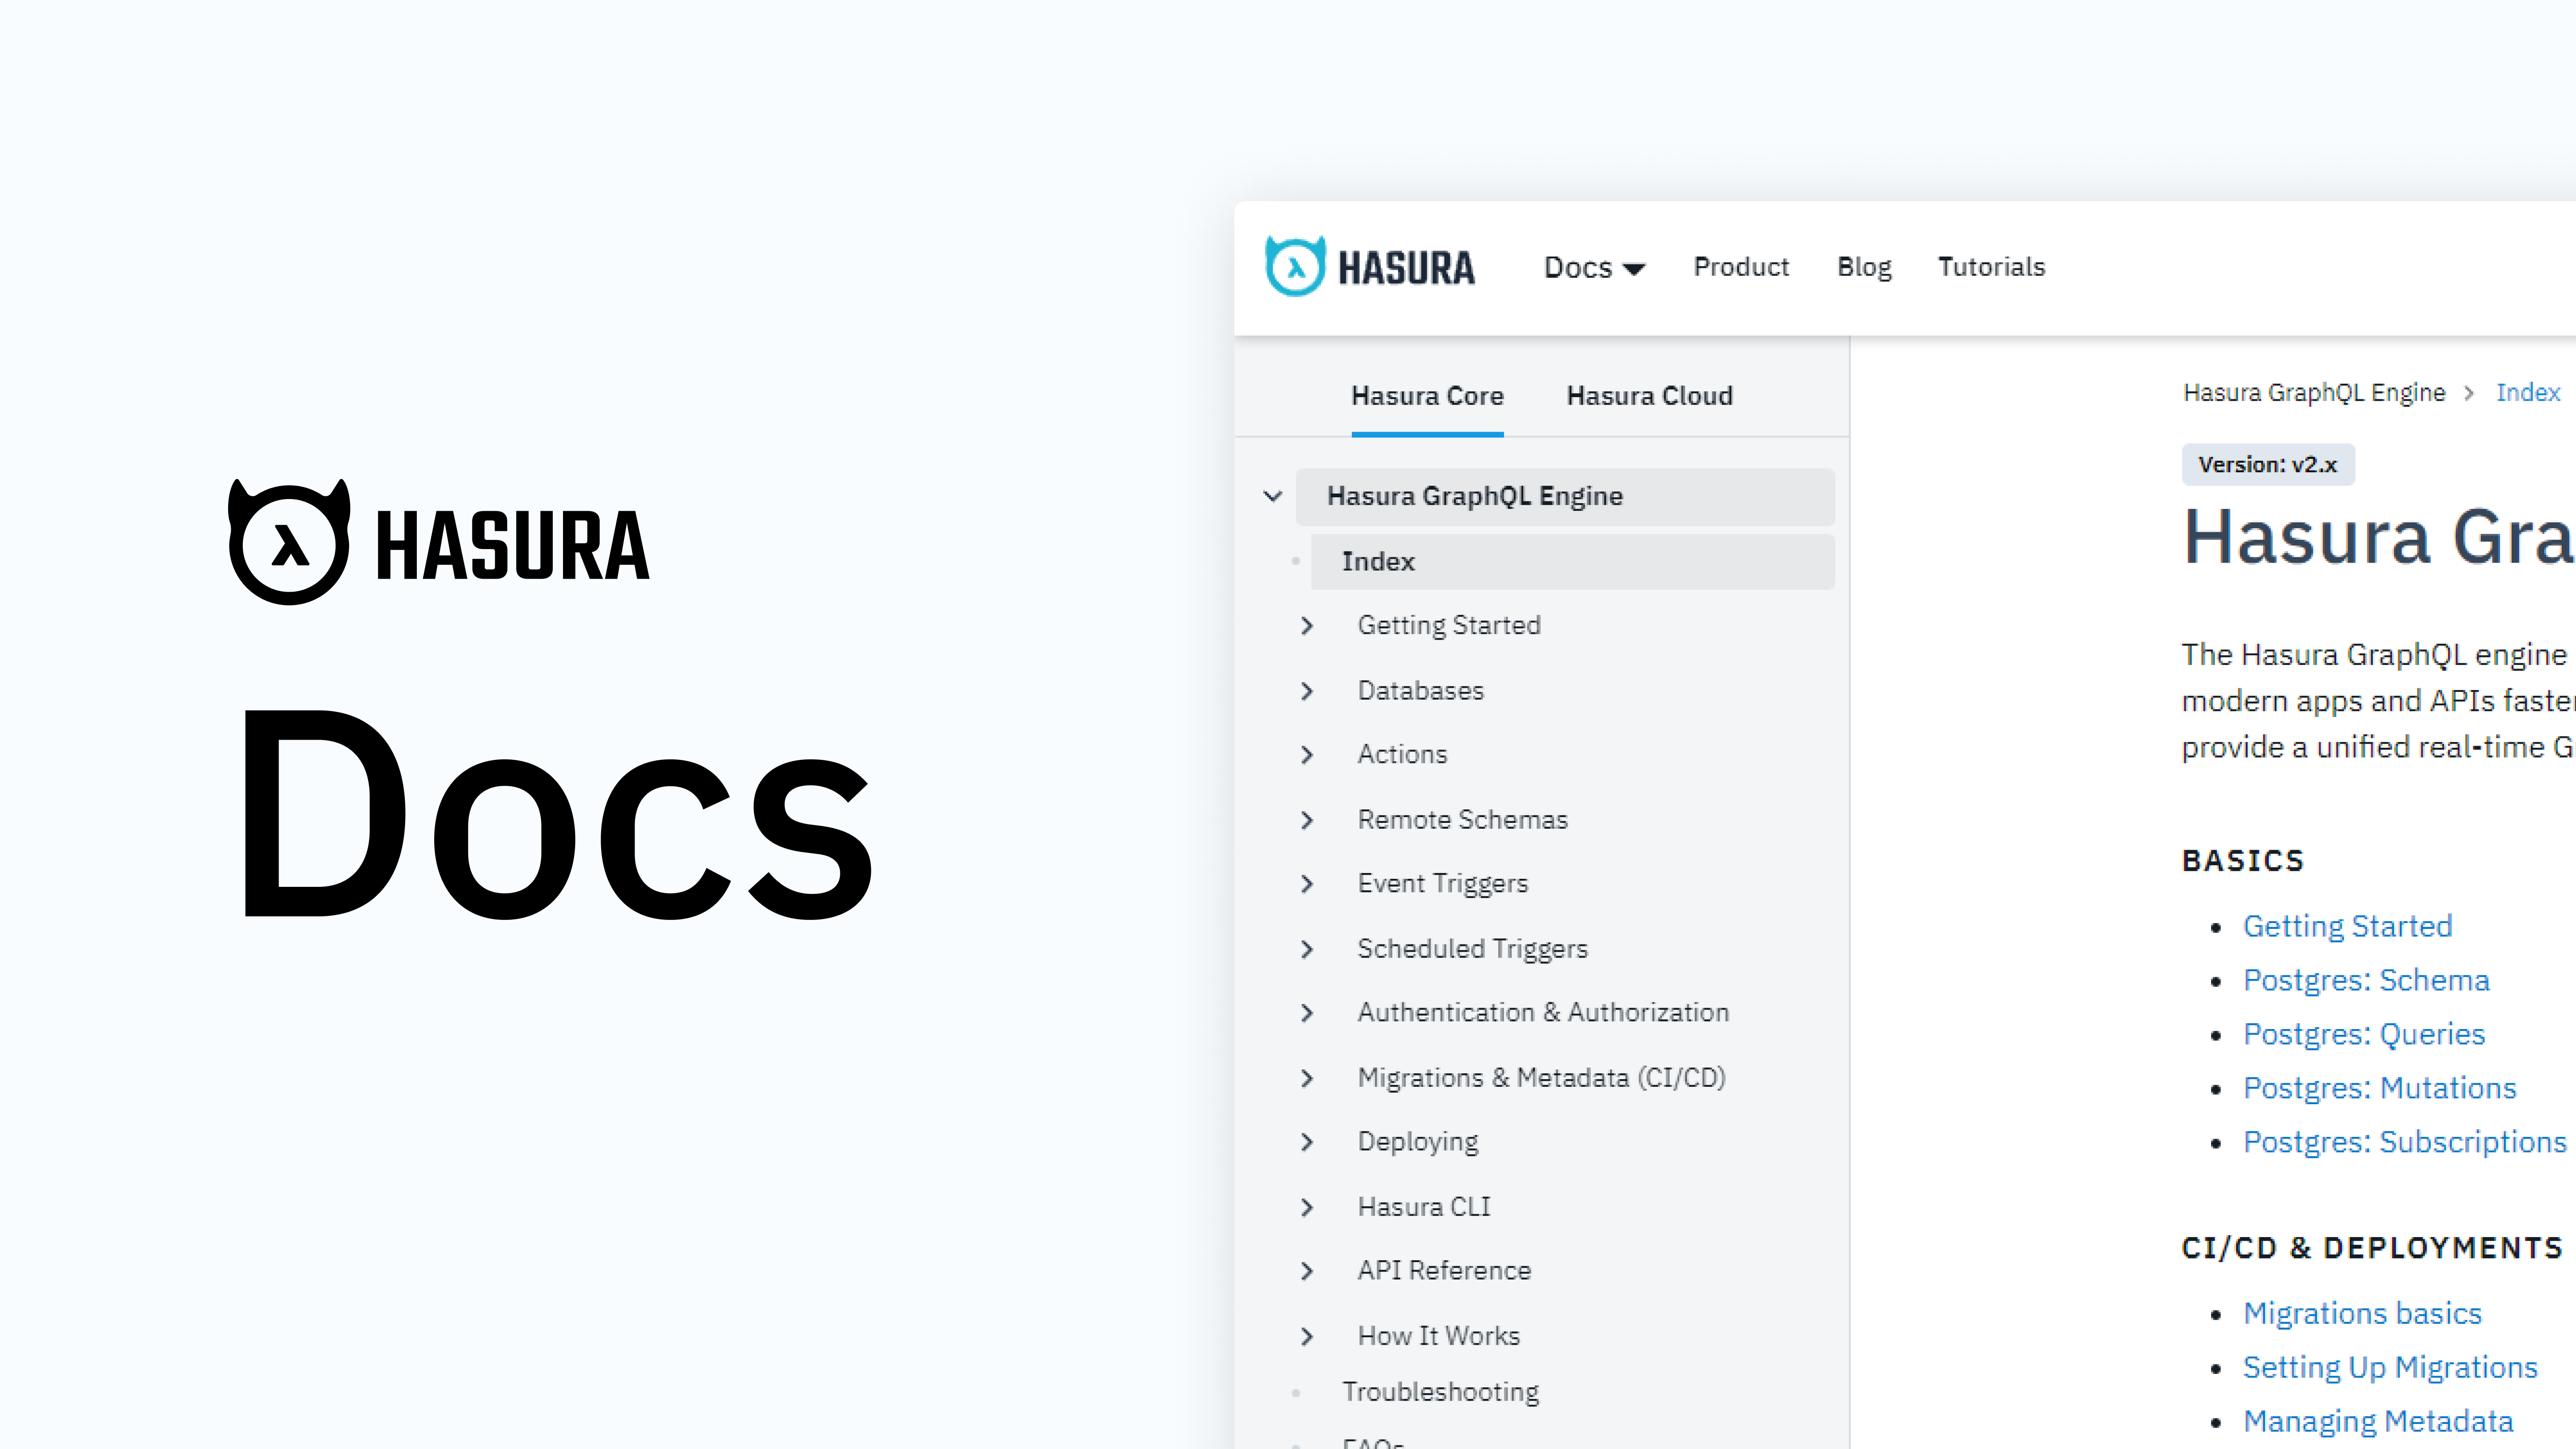Screen dimensions: 2576x1449
Task: Select the Hasura Core tab
Action: (x=1427, y=396)
